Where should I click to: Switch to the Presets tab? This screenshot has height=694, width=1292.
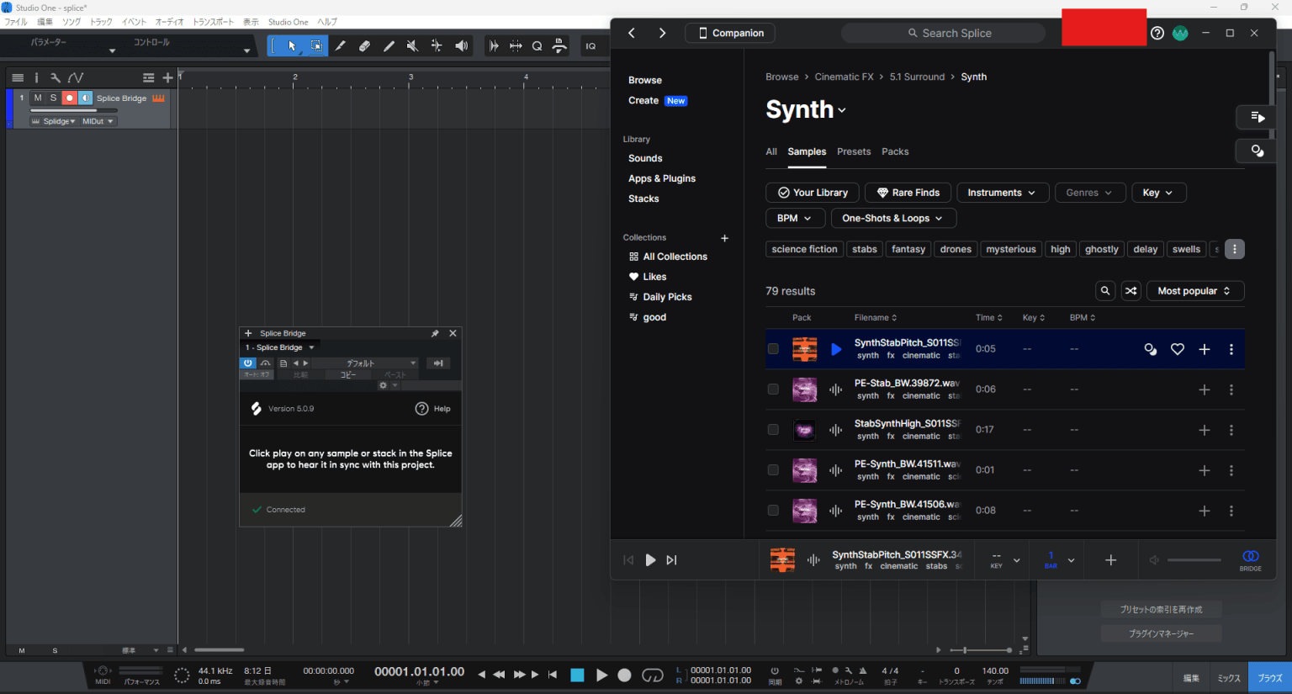[x=854, y=151]
